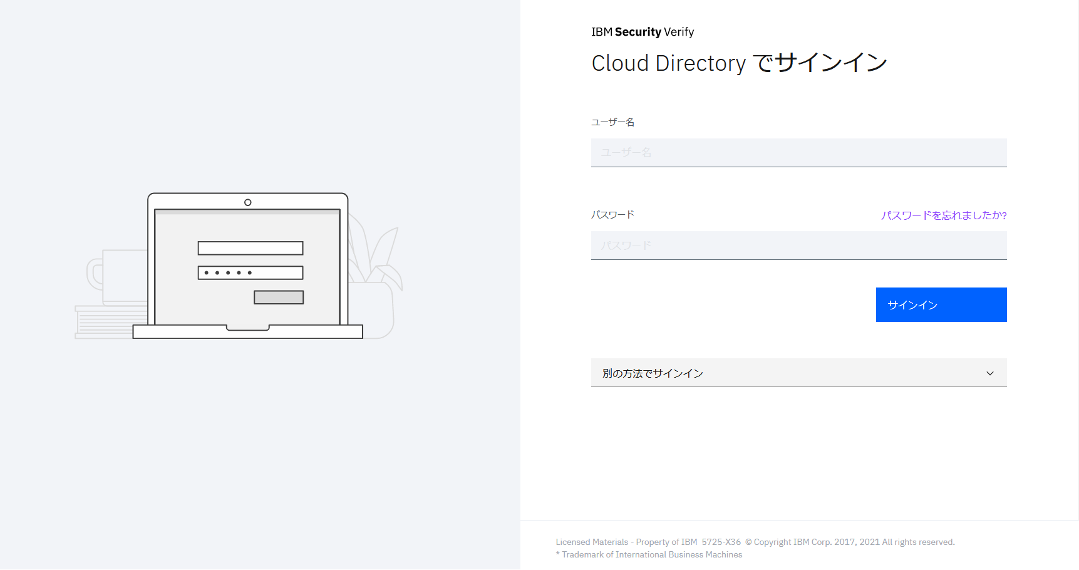Click the blue サインイン sign-in button
1079x570 pixels.
pos(941,305)
